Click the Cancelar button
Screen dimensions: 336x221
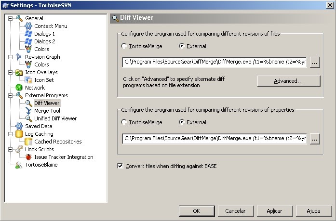(x=236, y=211)
